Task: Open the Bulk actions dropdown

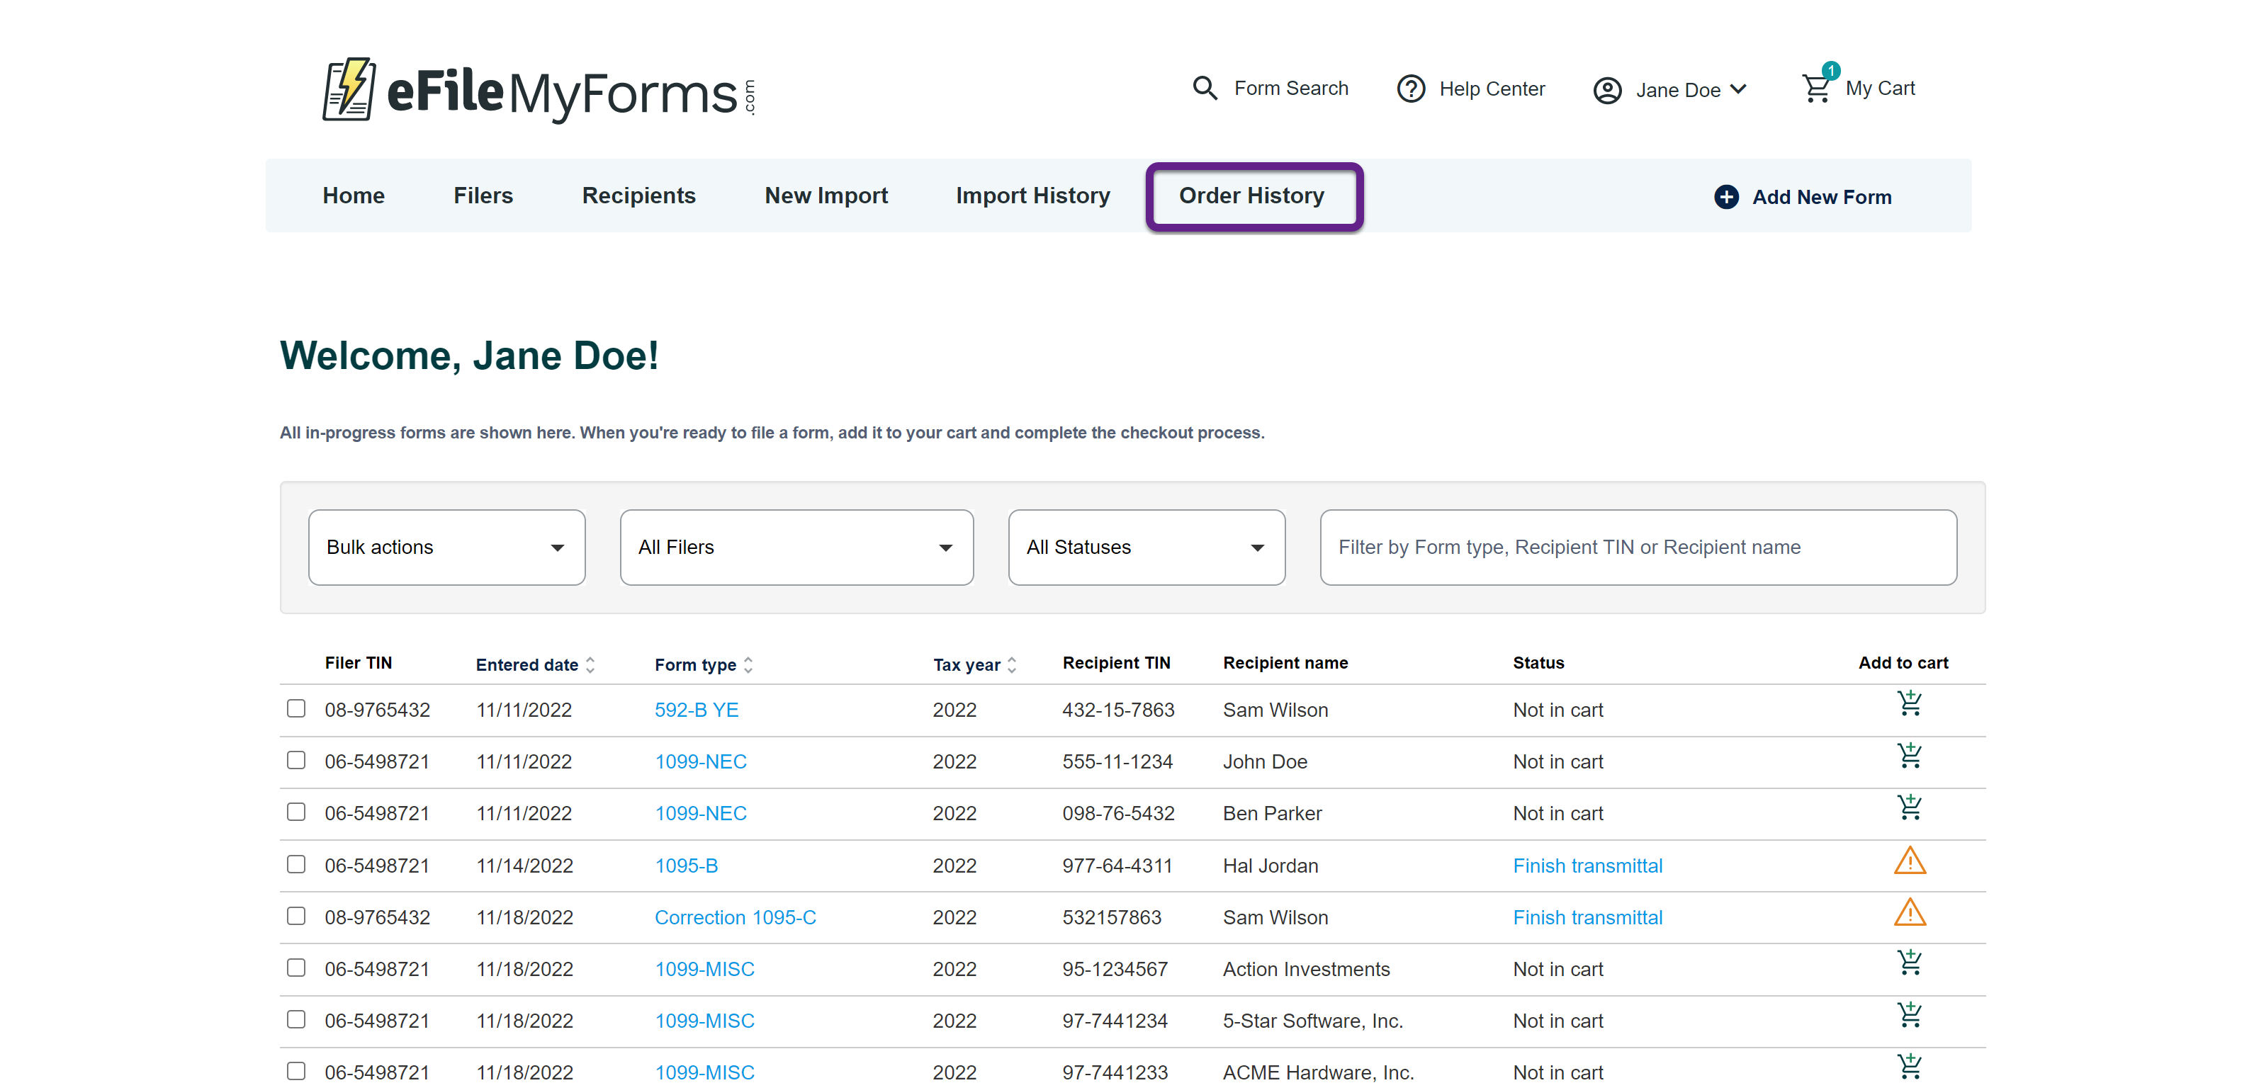Action: click(446, 547)
